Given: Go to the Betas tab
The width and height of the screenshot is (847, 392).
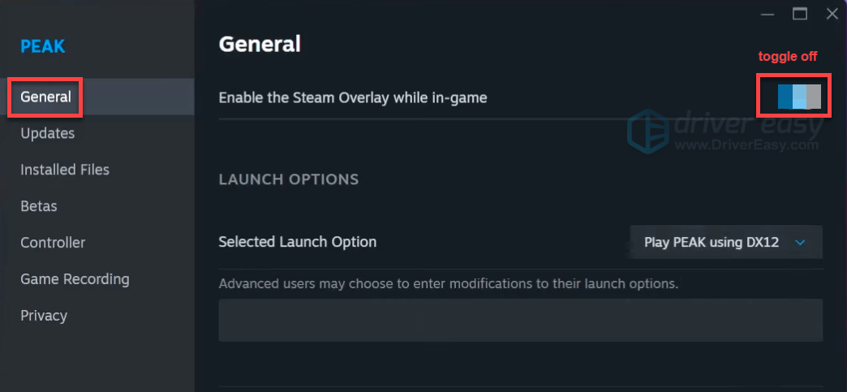Looking at the screenshot, I should pyautogui.click(x=39, y=206).
